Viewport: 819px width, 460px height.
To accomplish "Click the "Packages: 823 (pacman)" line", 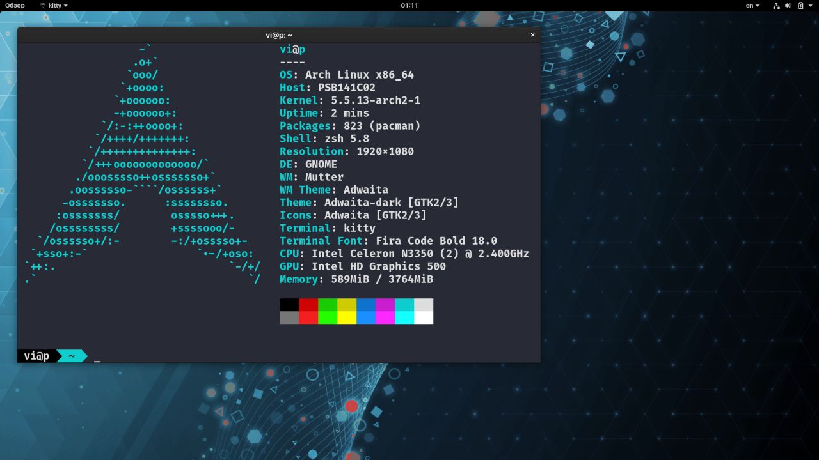I will coord(350,126).
